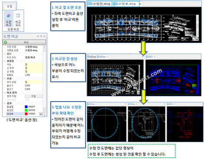Close the 도면 비교 options panel
Viewport: 204px width, 159px height.
point(44,36)
